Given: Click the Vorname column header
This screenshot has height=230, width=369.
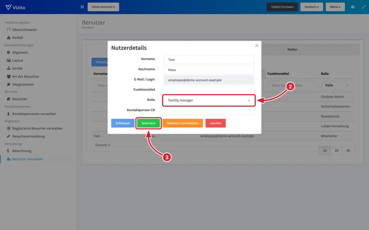Looking at the screenshot, I should click(x=101, y=74).
